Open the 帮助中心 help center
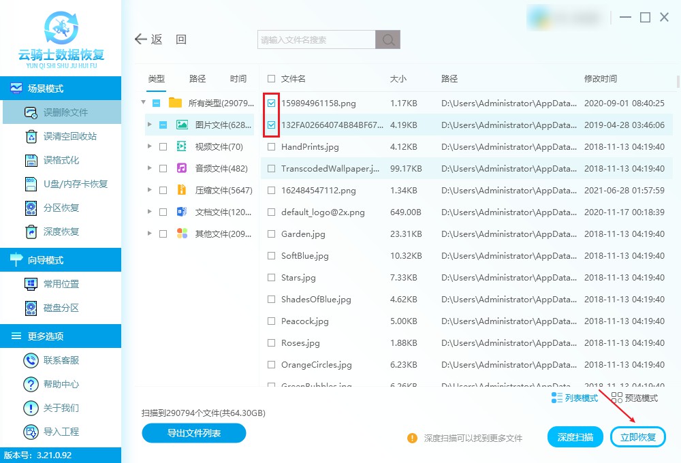 pyautogui.click(x=61, y=384)
